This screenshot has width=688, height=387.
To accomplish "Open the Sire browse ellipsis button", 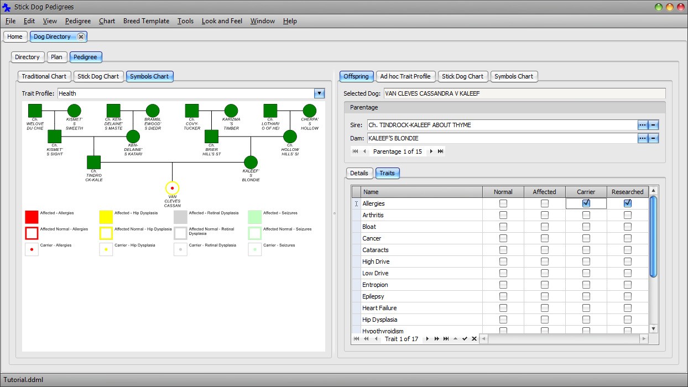I will pos(642,125).
